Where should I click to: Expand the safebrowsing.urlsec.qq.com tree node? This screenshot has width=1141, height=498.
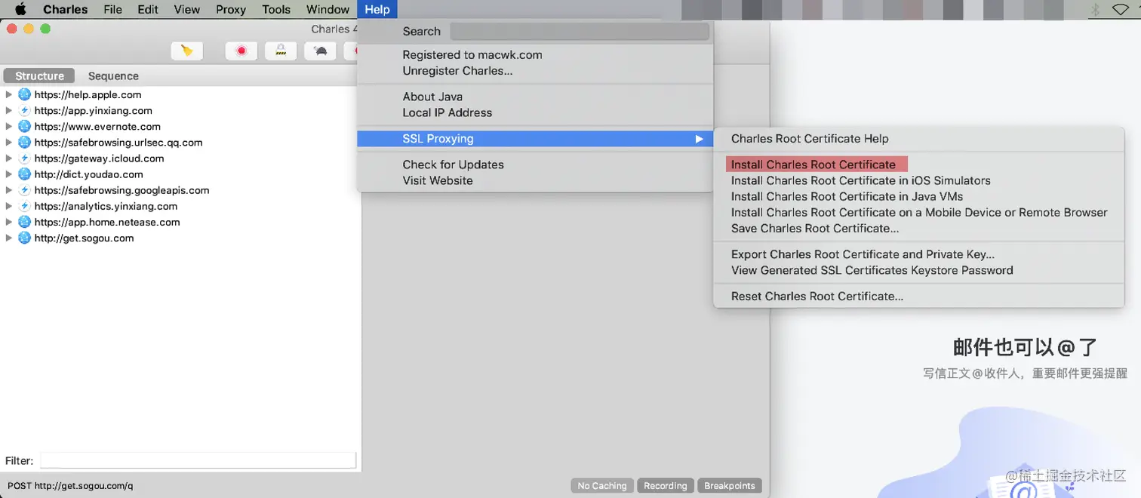coord(9,142)
